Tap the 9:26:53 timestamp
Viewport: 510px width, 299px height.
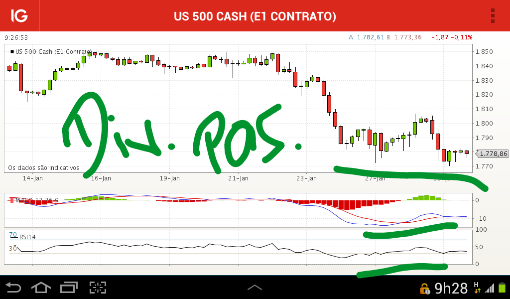16,38
